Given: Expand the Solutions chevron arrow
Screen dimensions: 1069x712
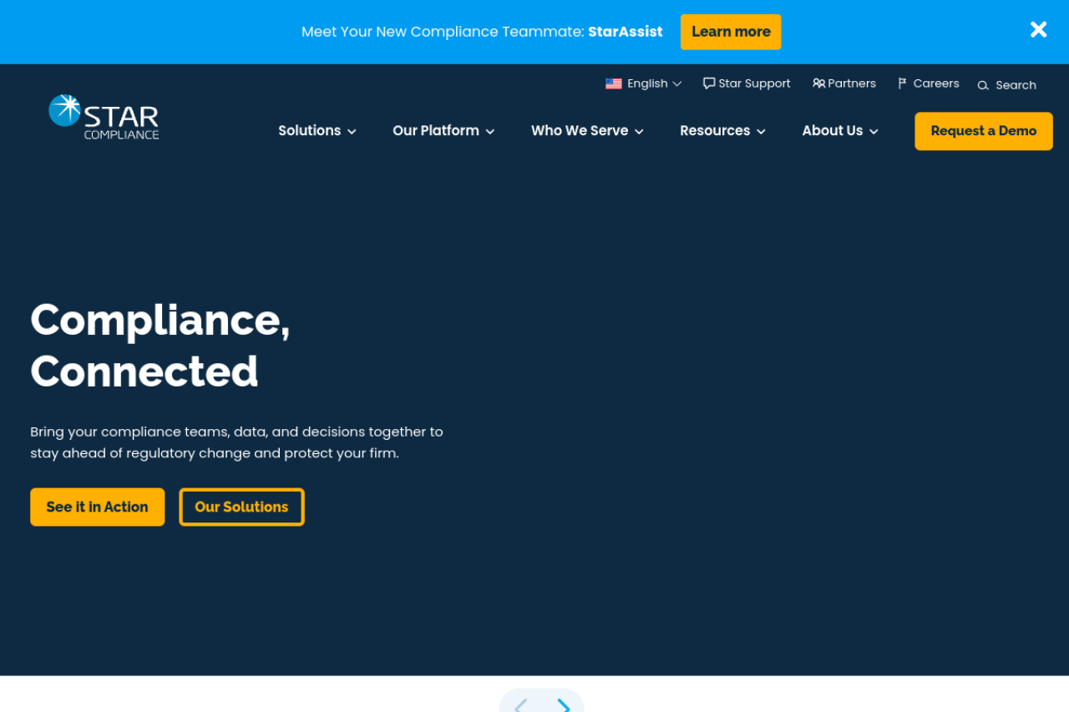Looking at the screenshot, I should click(352, 132).
